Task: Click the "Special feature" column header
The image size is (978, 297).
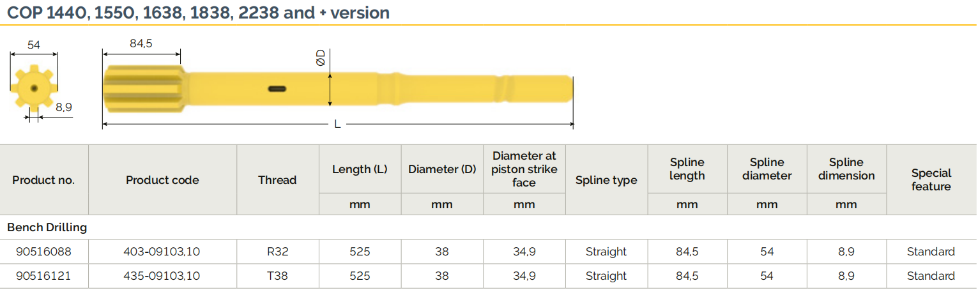Action: point(931,180)
